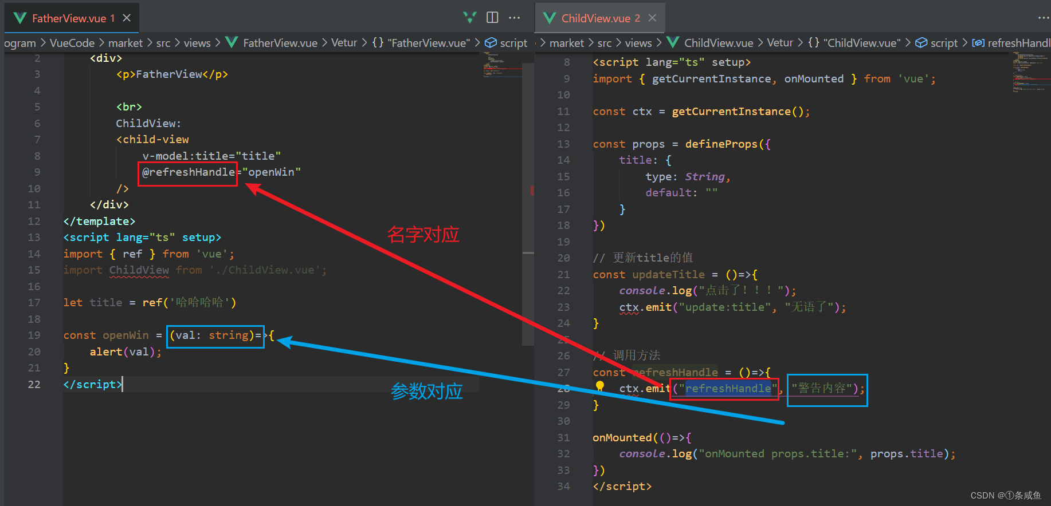Open Vetur breadcrumb in left editor
1051x506 pixels.
[x=344, y=43]
